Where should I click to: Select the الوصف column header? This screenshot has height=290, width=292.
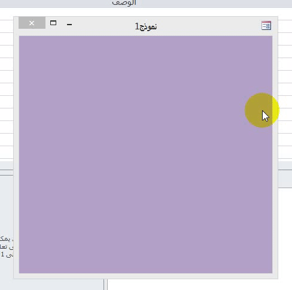click(124, 3)
